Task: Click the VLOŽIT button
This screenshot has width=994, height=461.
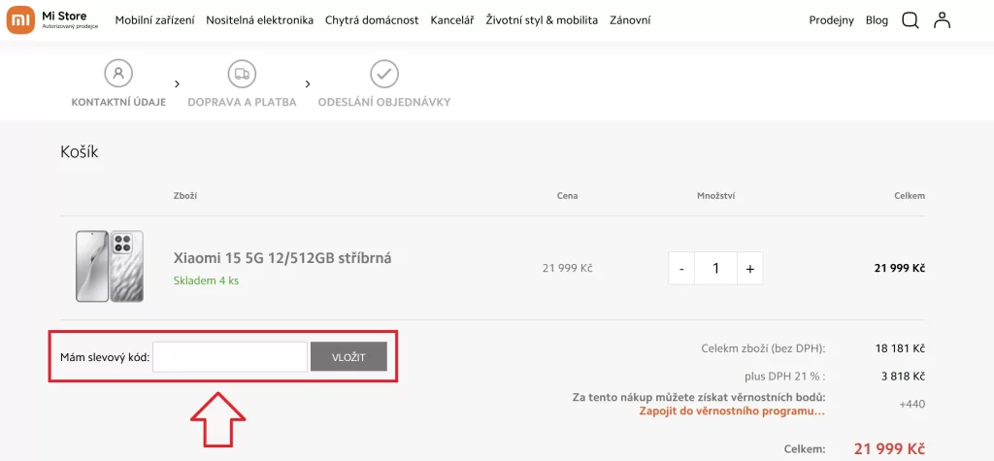Action: 348,357
